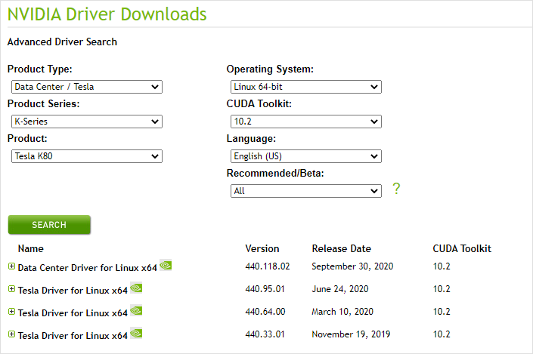The width and height of the screenshot is (533, 354).
Task: Expand Data Center Driver for Linux x64 row
Action: click(11, 266)
